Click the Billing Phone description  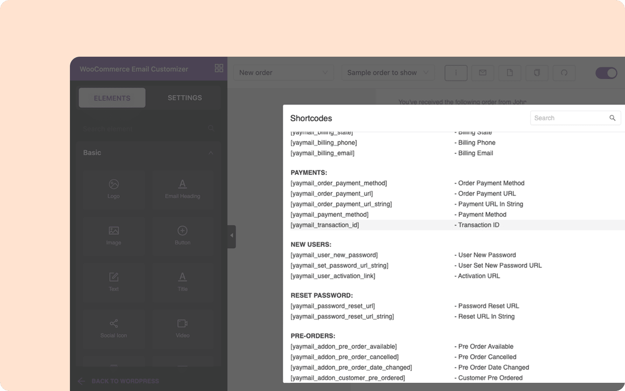pos(475,143)
